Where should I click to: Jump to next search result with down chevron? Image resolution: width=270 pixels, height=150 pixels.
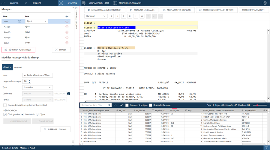[121, 105]
